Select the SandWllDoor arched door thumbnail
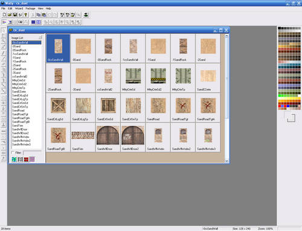302x231 pixels. [108, 137]
